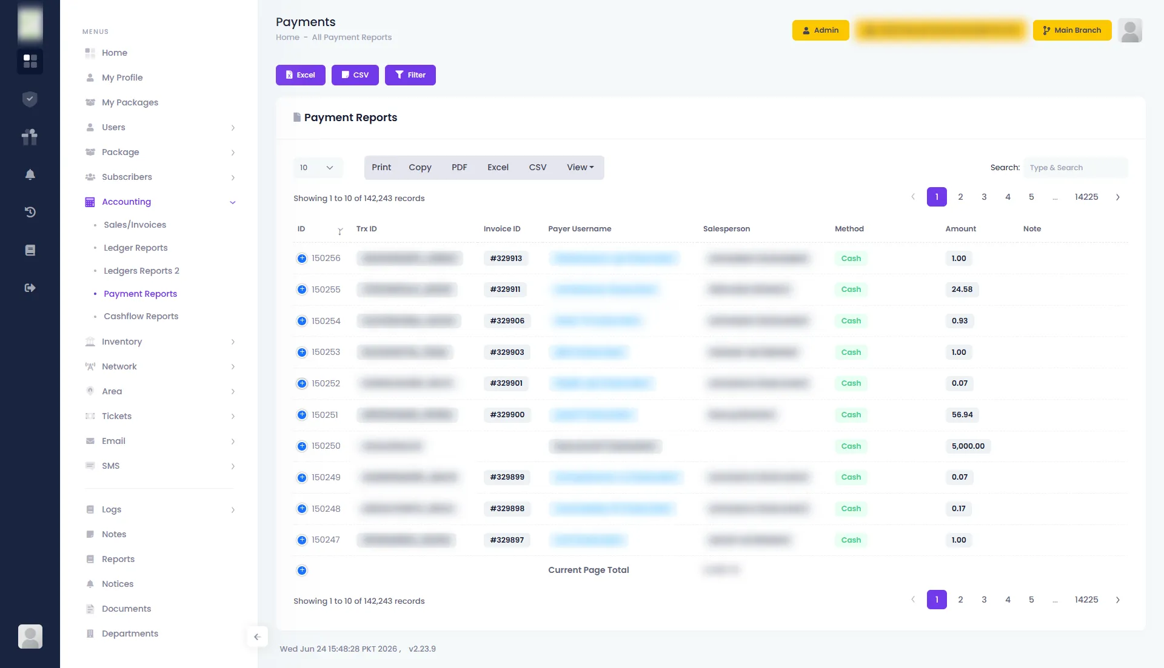Click Copy in table toolbar
Viewport: 1164px width, 668px height.
click(420, 168)
